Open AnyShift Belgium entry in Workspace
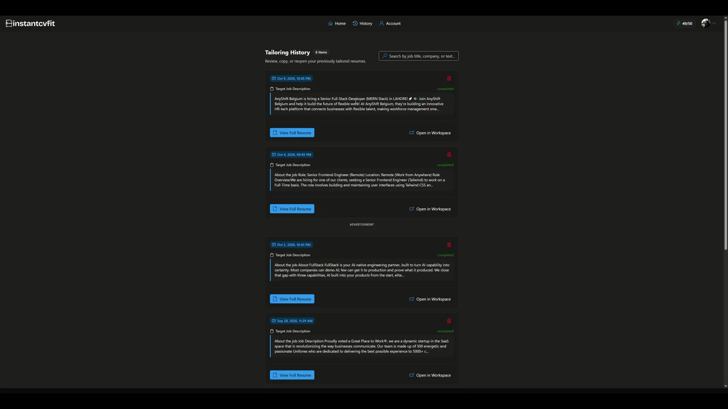728x409 pixels. (x=430, y=133)
